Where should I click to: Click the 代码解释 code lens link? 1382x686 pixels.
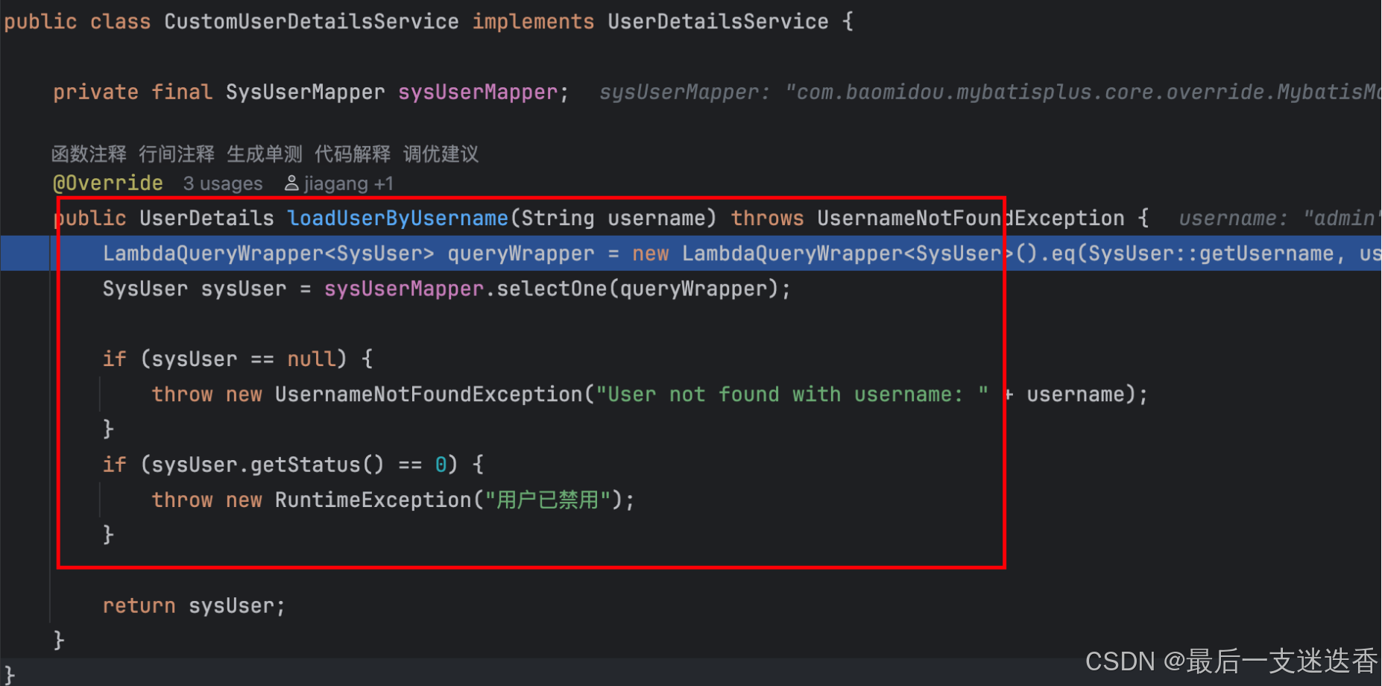coord(353,154)
